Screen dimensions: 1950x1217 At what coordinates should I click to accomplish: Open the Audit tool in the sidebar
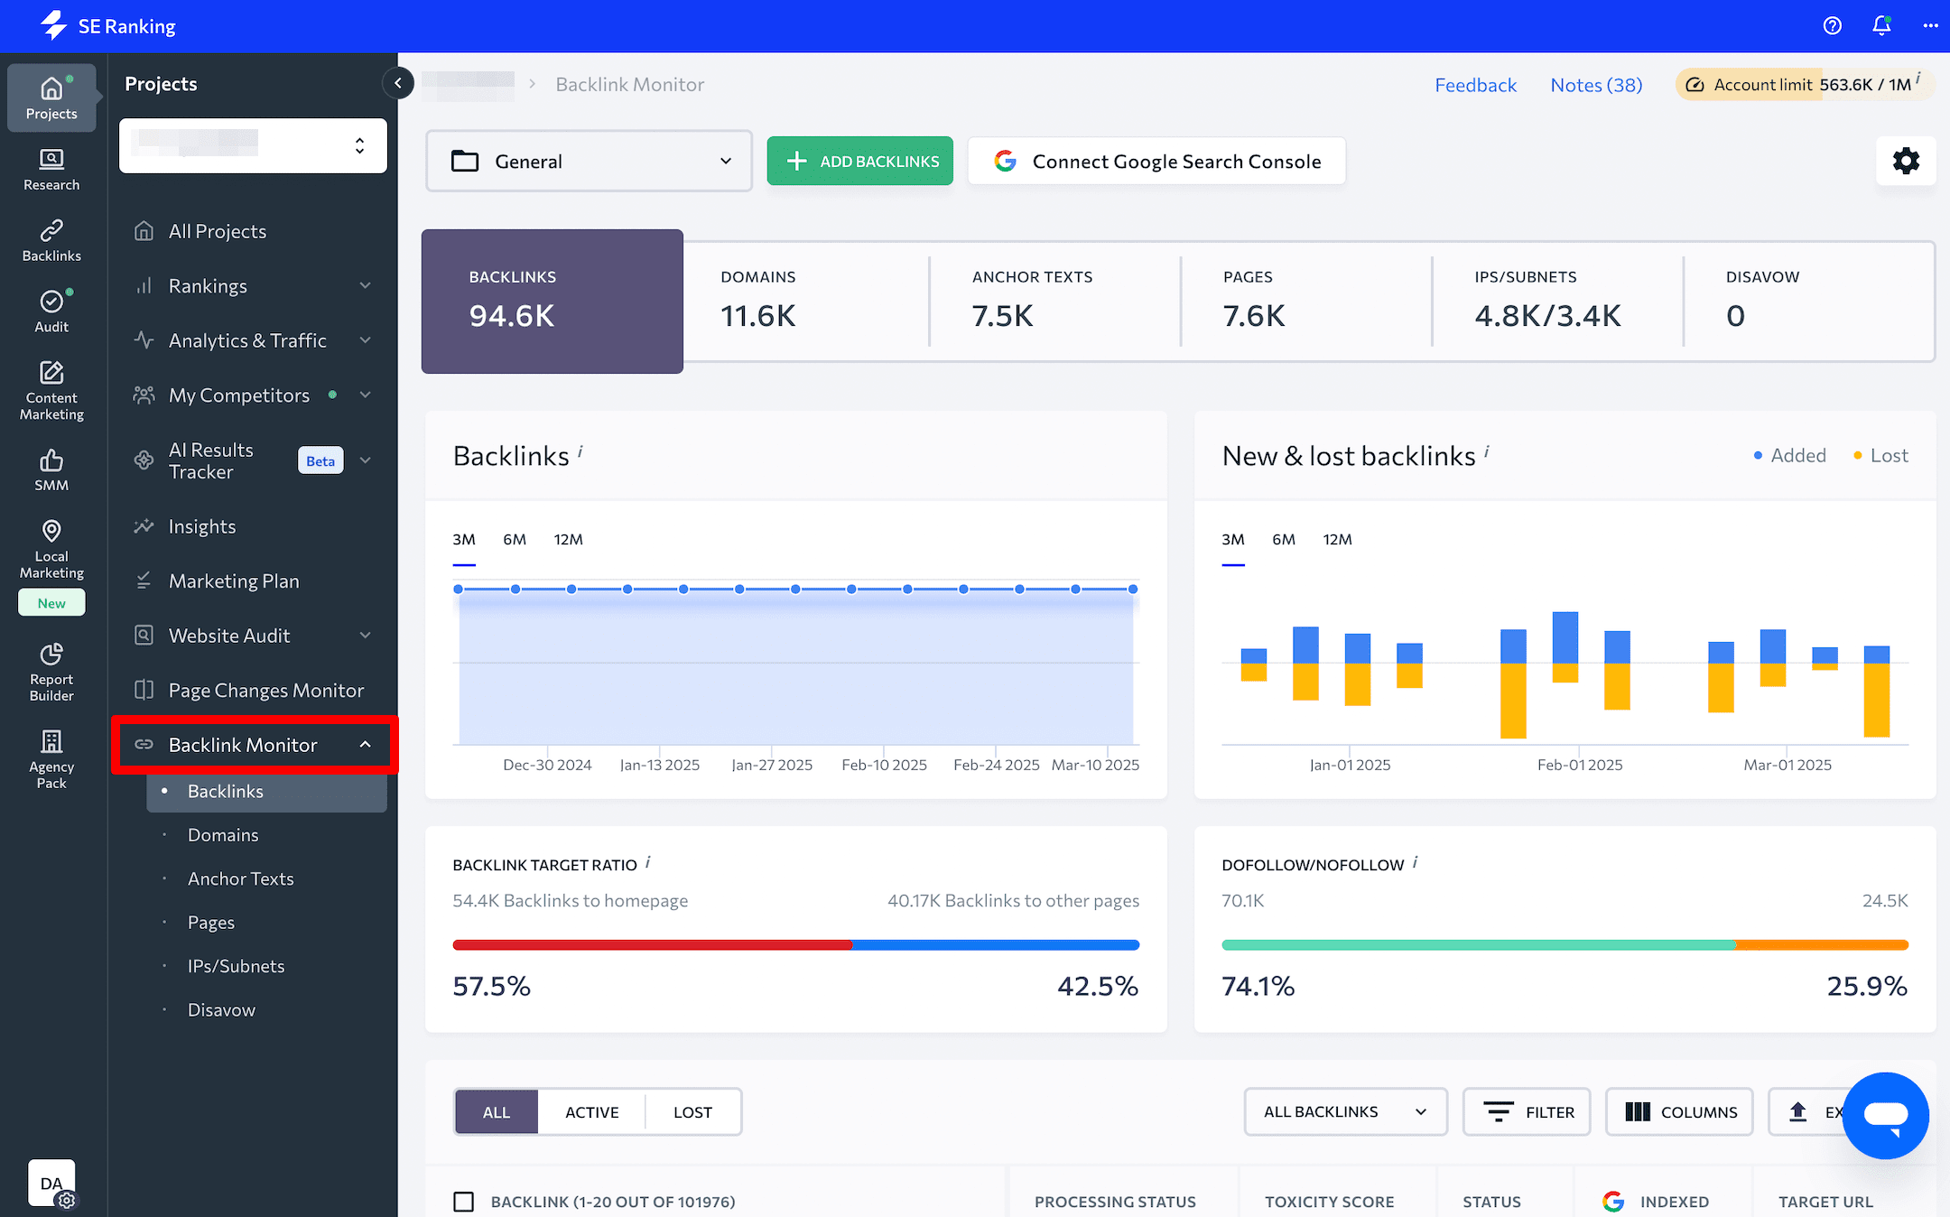[51, 311]
